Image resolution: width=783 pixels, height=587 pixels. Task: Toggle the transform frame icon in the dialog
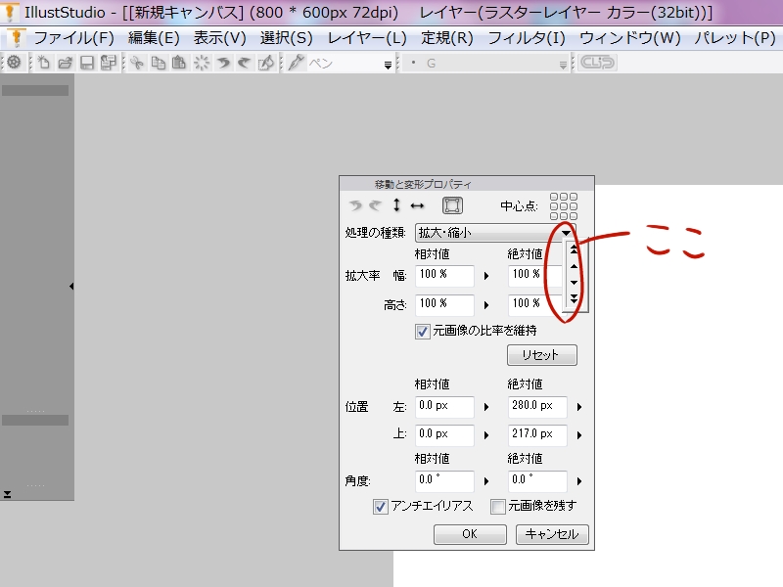tap(452, 205)
